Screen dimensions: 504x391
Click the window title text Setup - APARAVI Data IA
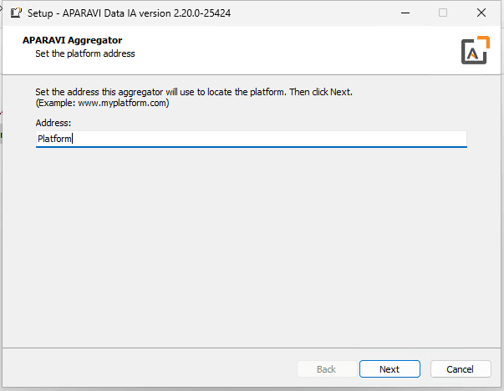pos(99,13)
